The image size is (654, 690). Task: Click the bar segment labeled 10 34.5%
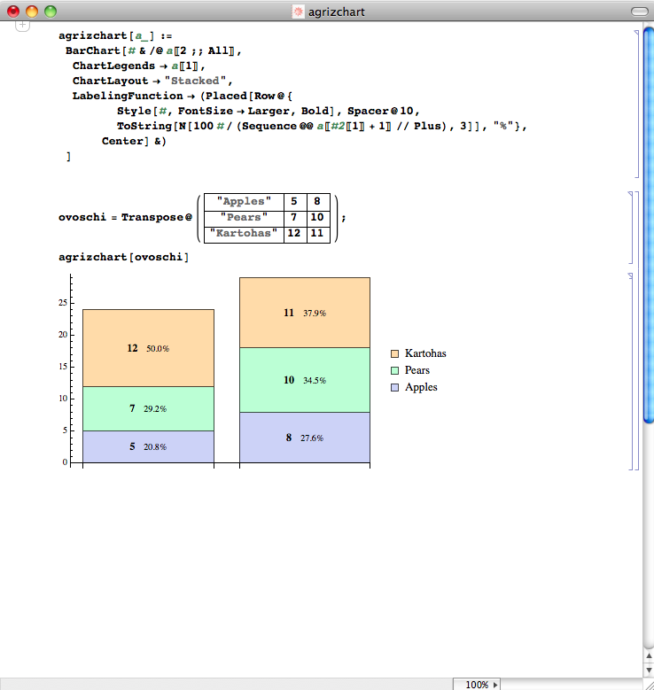pos(304,379)
